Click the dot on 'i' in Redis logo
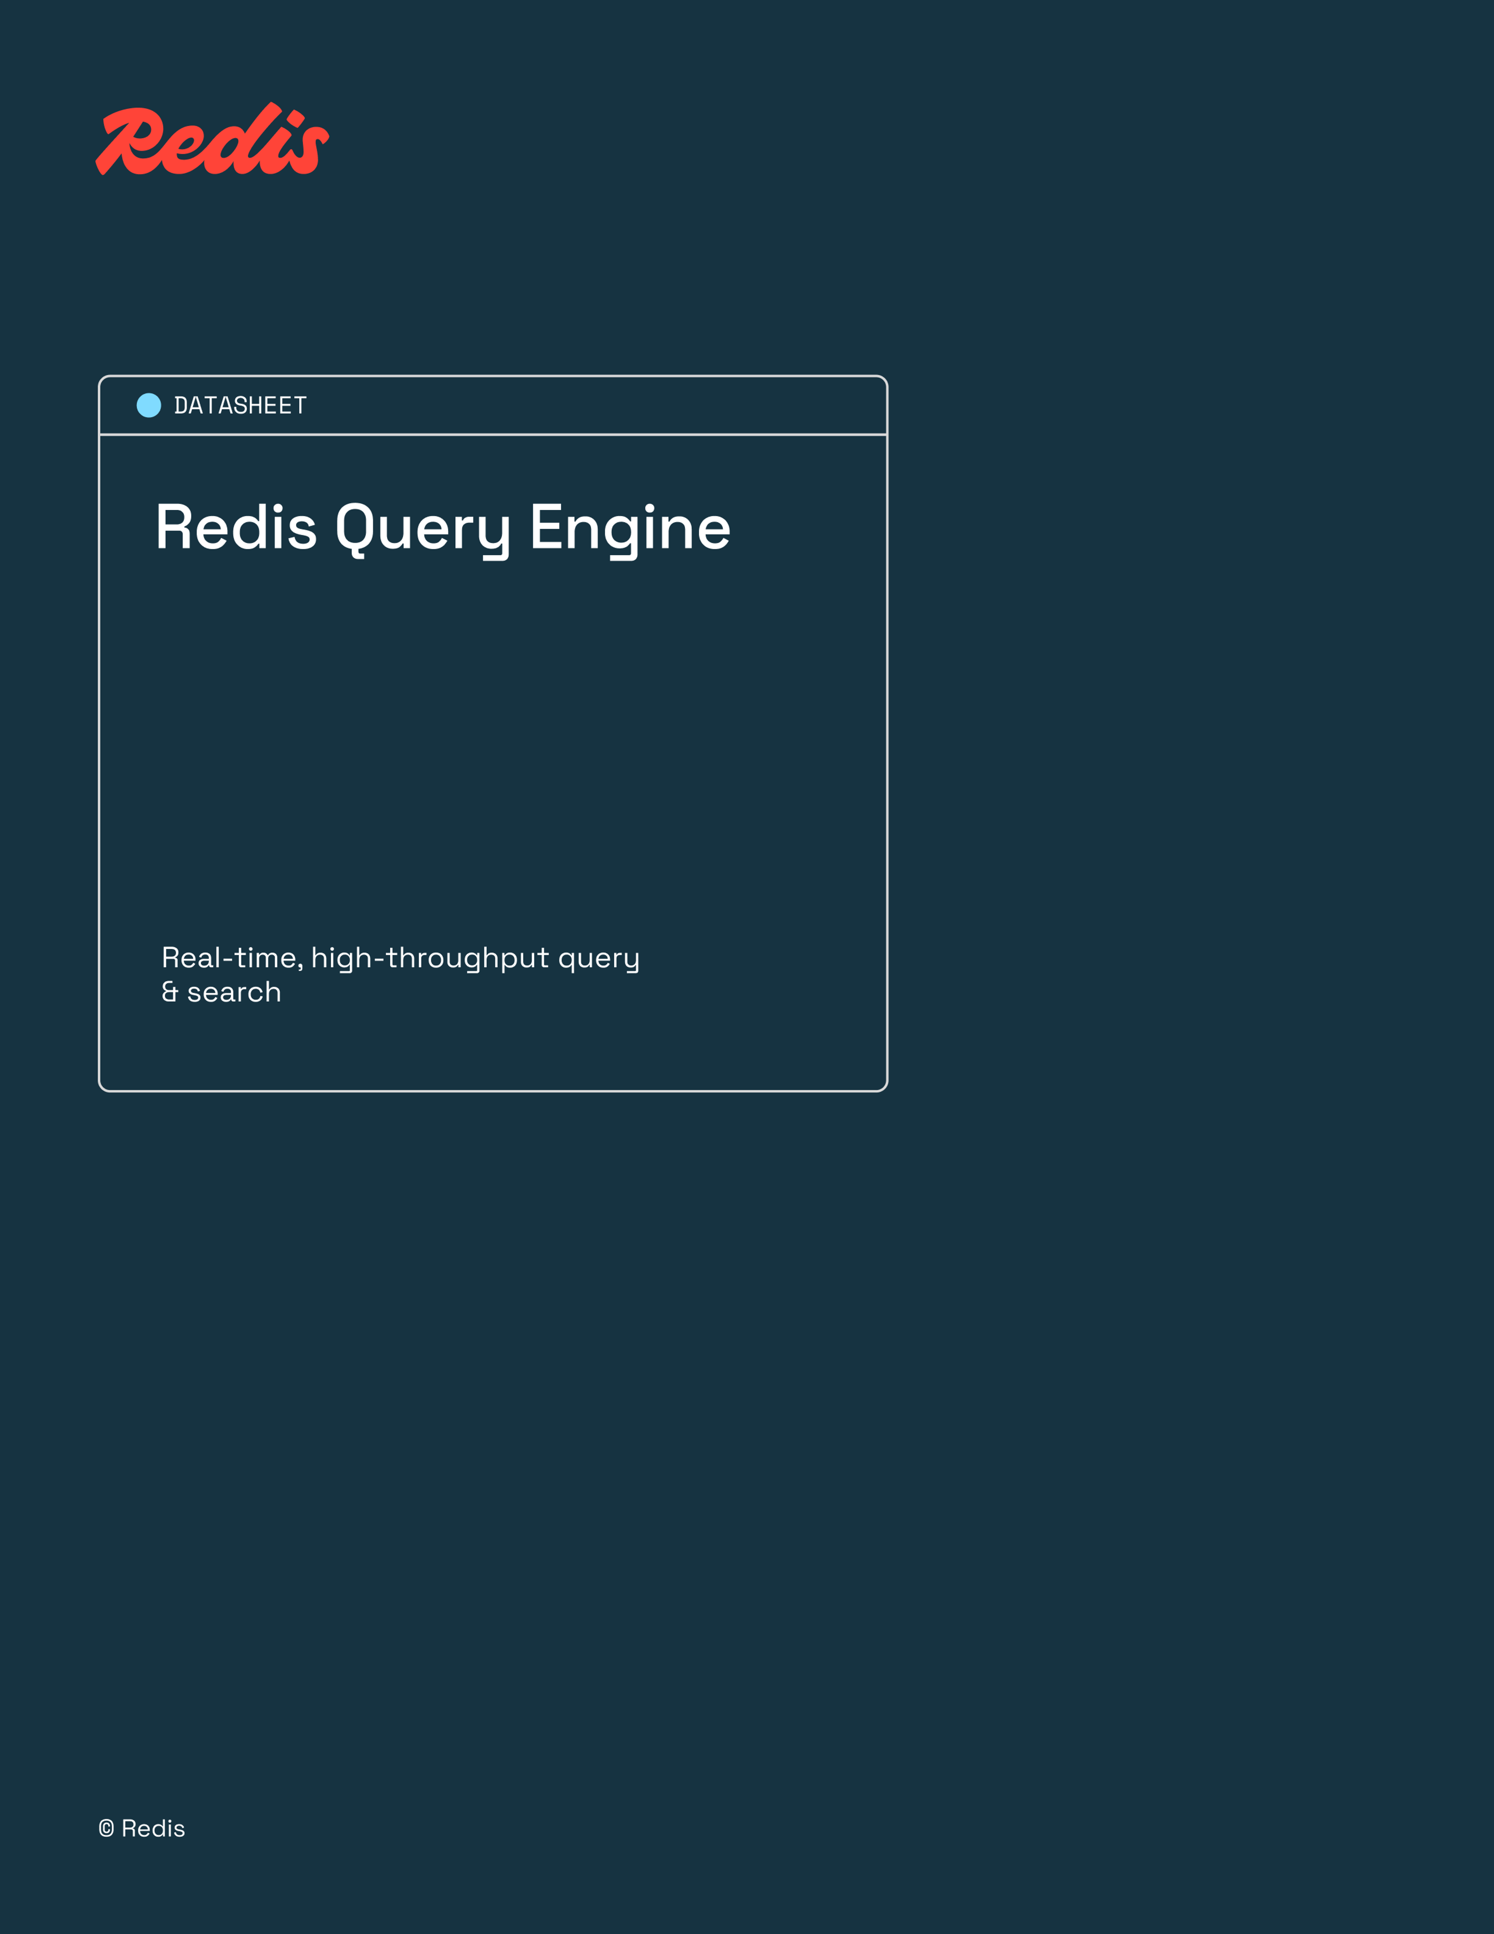Viewport: 1494px width, 1934px height. pyautogui.click(x=296, y=118)
